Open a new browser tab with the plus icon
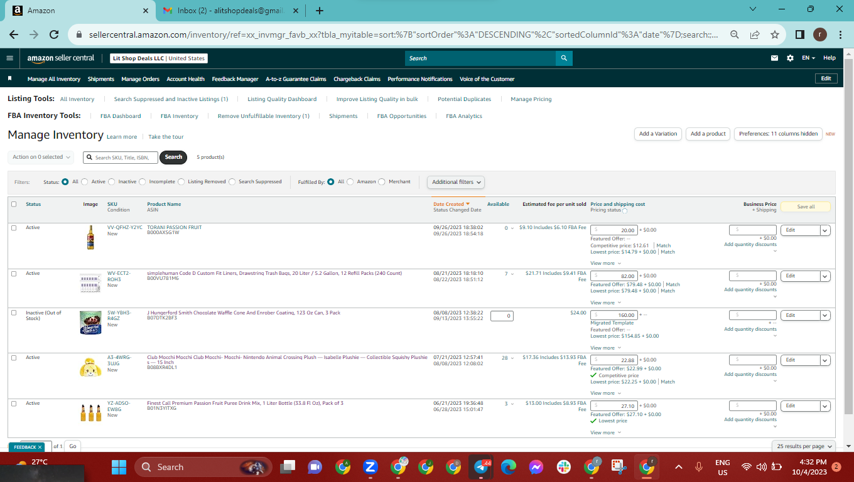This screenshot has height=482, width=854. tap(320, 11)
